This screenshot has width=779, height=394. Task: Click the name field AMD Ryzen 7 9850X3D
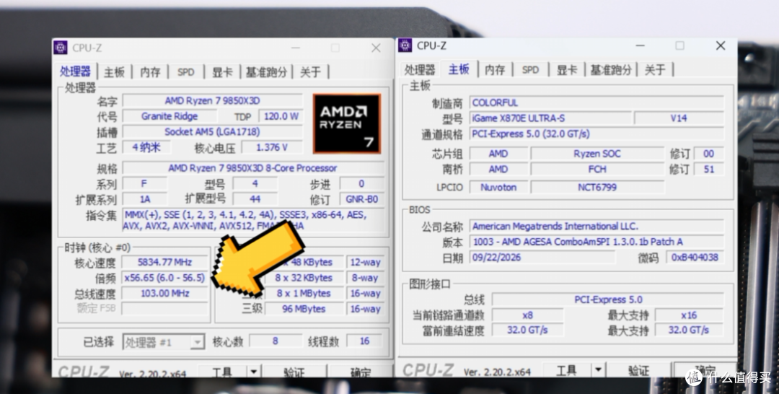pos(213,101)
